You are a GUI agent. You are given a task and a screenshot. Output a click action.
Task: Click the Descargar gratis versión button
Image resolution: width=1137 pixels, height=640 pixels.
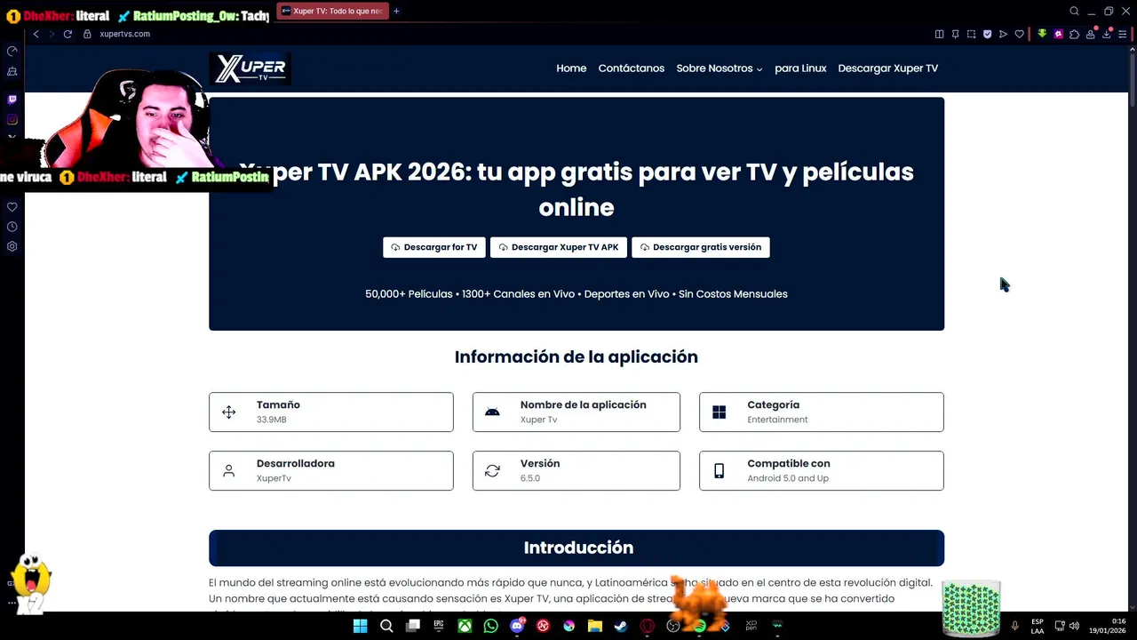(701, 247)
